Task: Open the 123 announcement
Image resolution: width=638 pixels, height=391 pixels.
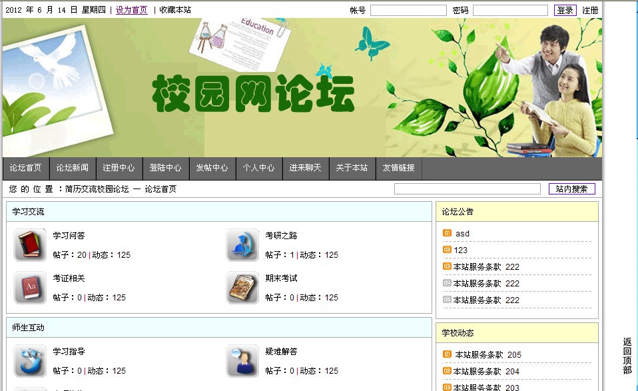Action: point(461,250)
